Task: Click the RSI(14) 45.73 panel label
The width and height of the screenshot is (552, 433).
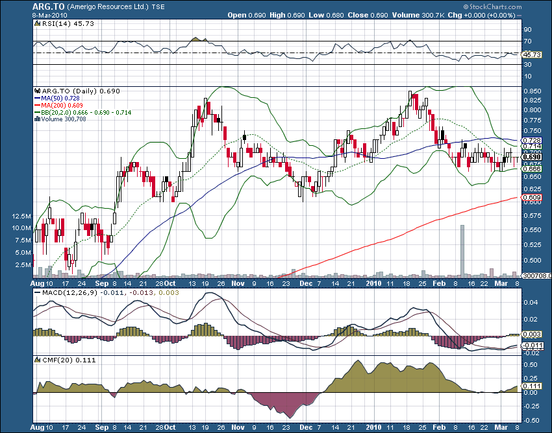Action: tap(68, 23)
